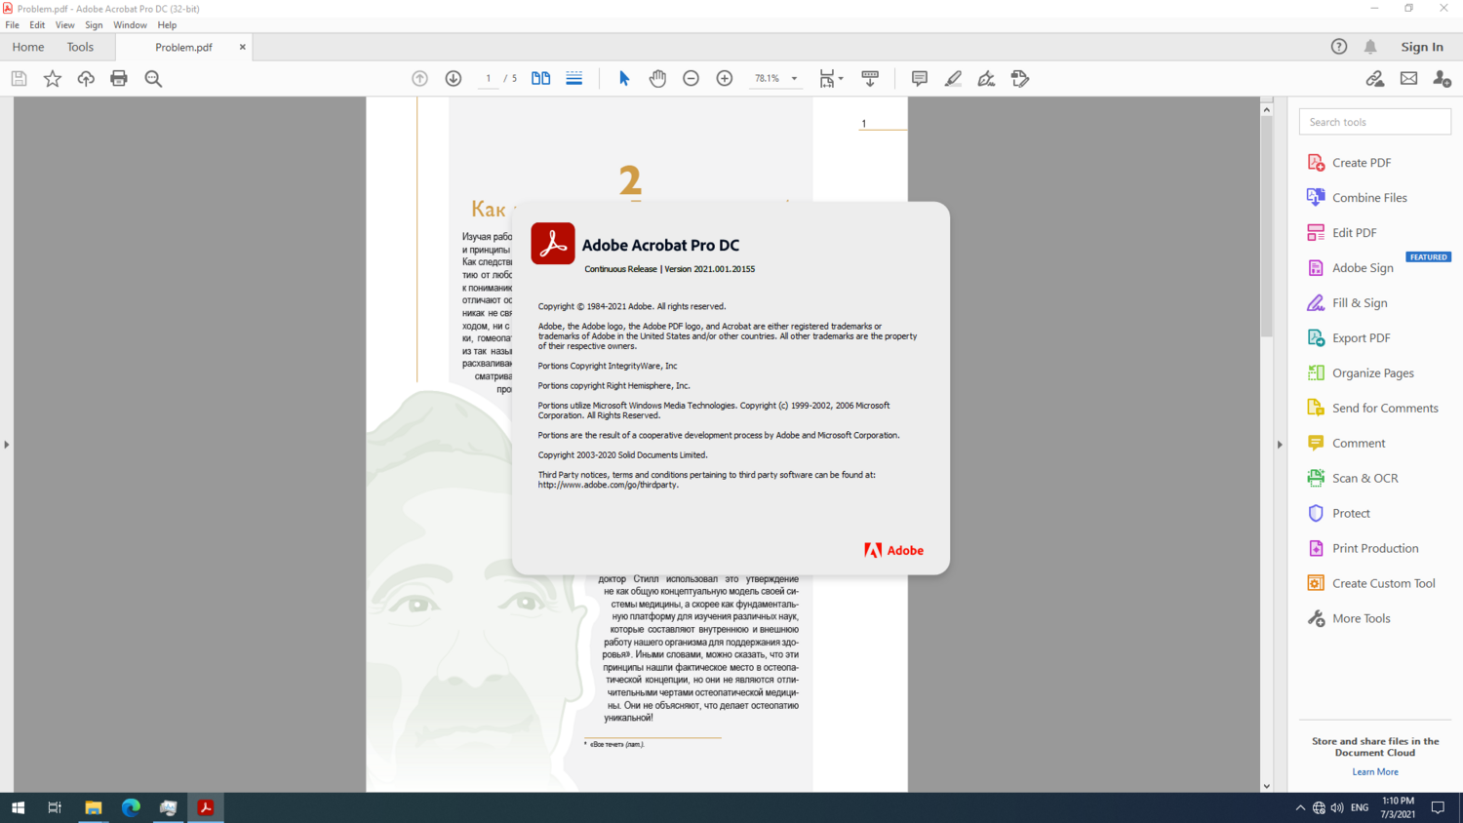Image resolution: width=1463 pixels, height=823 pixels.
Task: Open the Print Production tool
Action: 1375,549
